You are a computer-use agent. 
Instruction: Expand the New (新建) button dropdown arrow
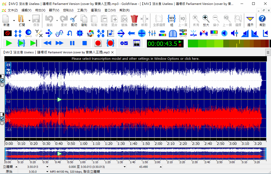pos(14,21)
